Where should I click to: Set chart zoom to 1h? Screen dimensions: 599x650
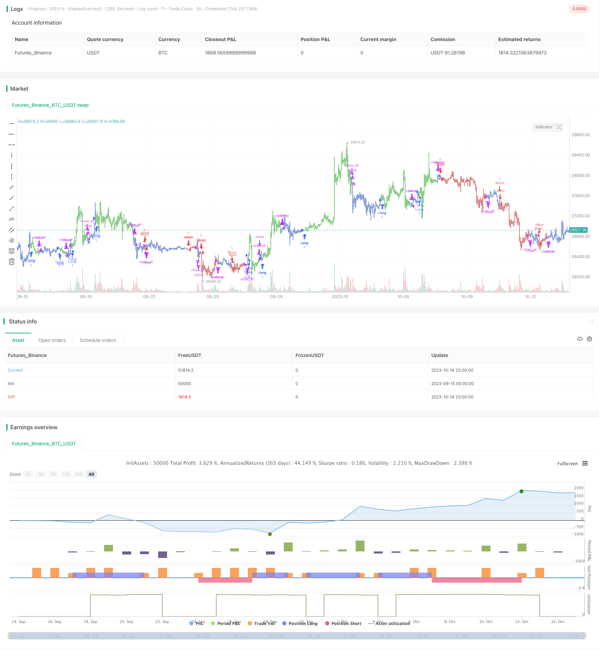[x=28, y=474]
